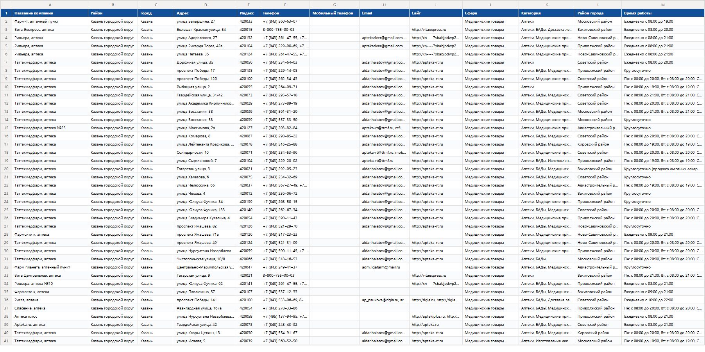Click address 'Солидарности, 10'
The width and height of the screenshot is (705, 352).
[x=206, y=153]
